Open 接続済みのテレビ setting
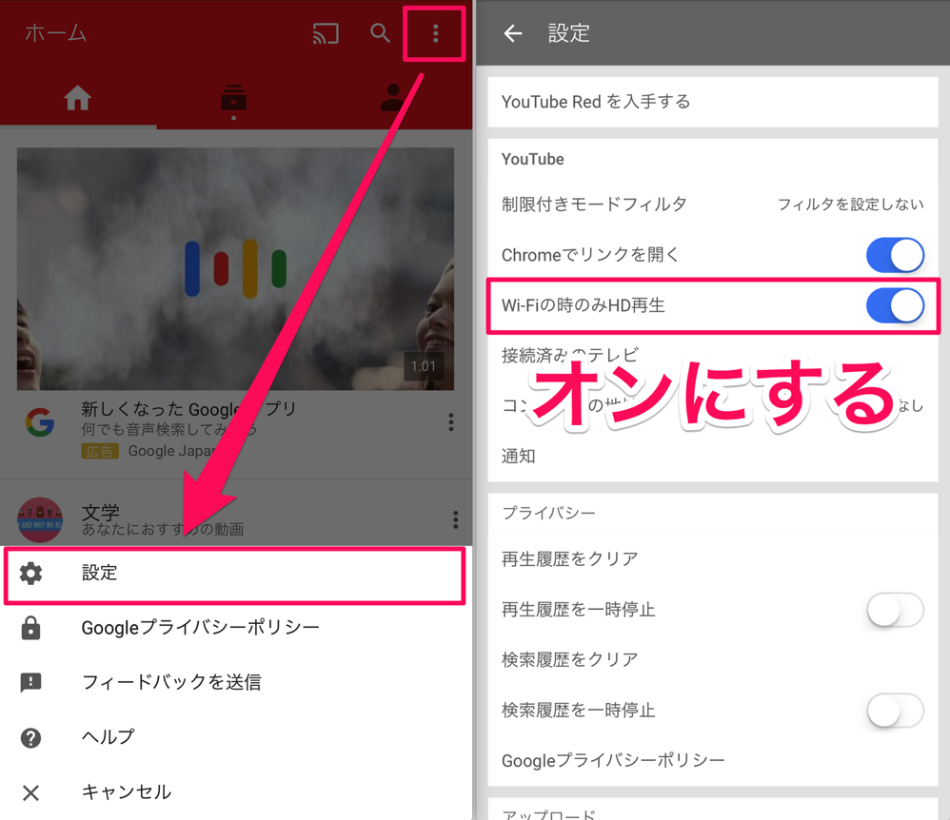 pos(712,356)
